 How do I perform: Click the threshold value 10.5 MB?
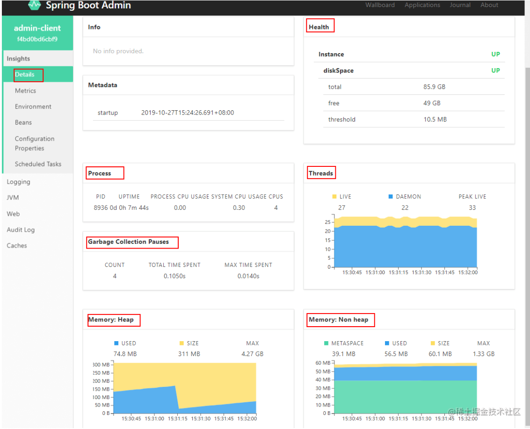click(435, 119)
